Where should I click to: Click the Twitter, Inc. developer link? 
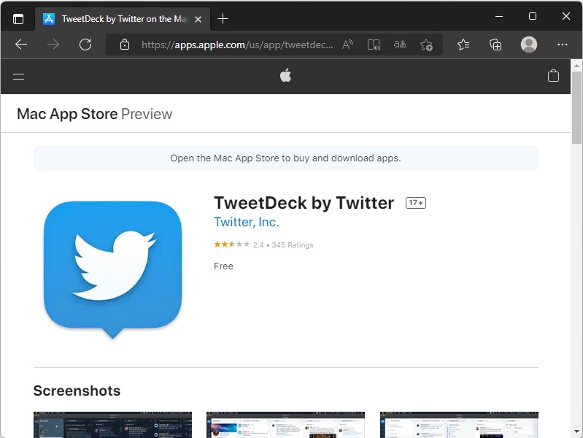click(247, 222)
